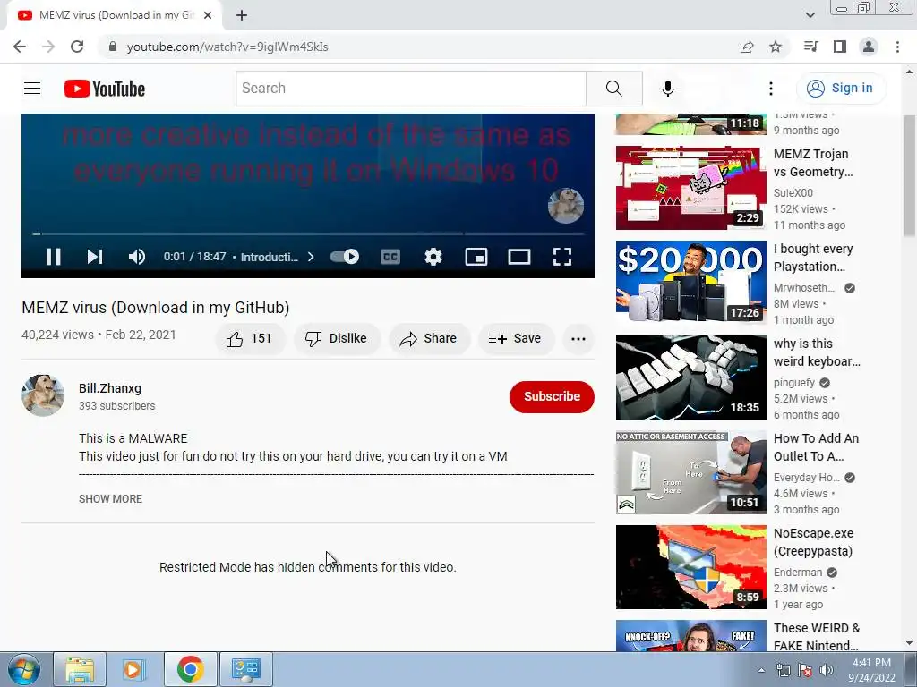917x687 pixels.
Task: Select the MEMZ virus browser tab
Action: pyautogui.click(x=114, y=16)
